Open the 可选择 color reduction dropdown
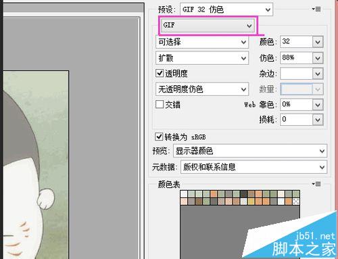Viewport: 338px width, 259px height. coord(202,42)
